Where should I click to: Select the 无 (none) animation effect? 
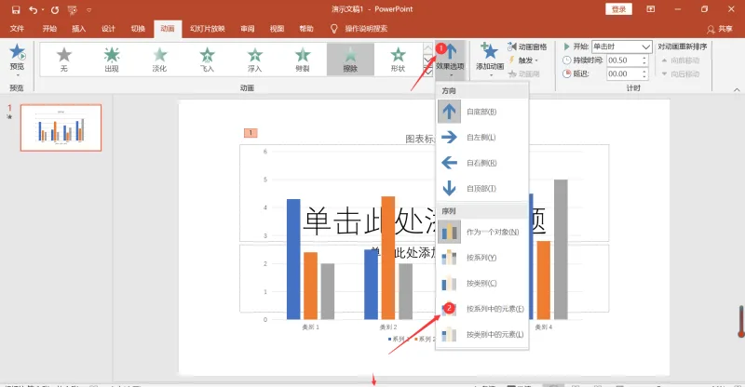pos(64,59)
